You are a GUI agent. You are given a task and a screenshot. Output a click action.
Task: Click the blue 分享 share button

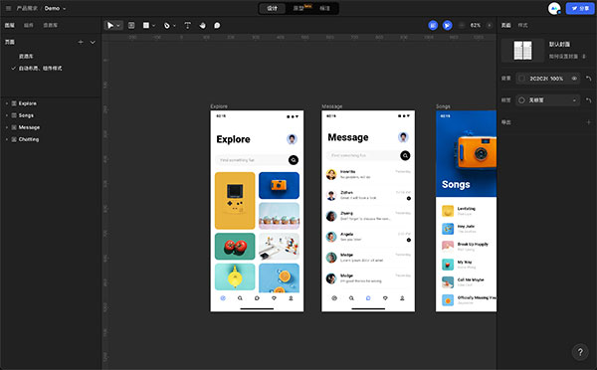580,8
